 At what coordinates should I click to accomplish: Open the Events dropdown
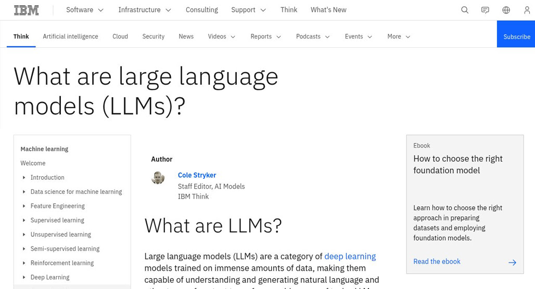tap(358, 36)
